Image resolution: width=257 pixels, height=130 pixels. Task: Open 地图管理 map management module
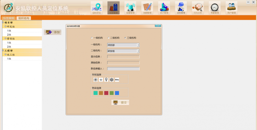click(147, 7)
